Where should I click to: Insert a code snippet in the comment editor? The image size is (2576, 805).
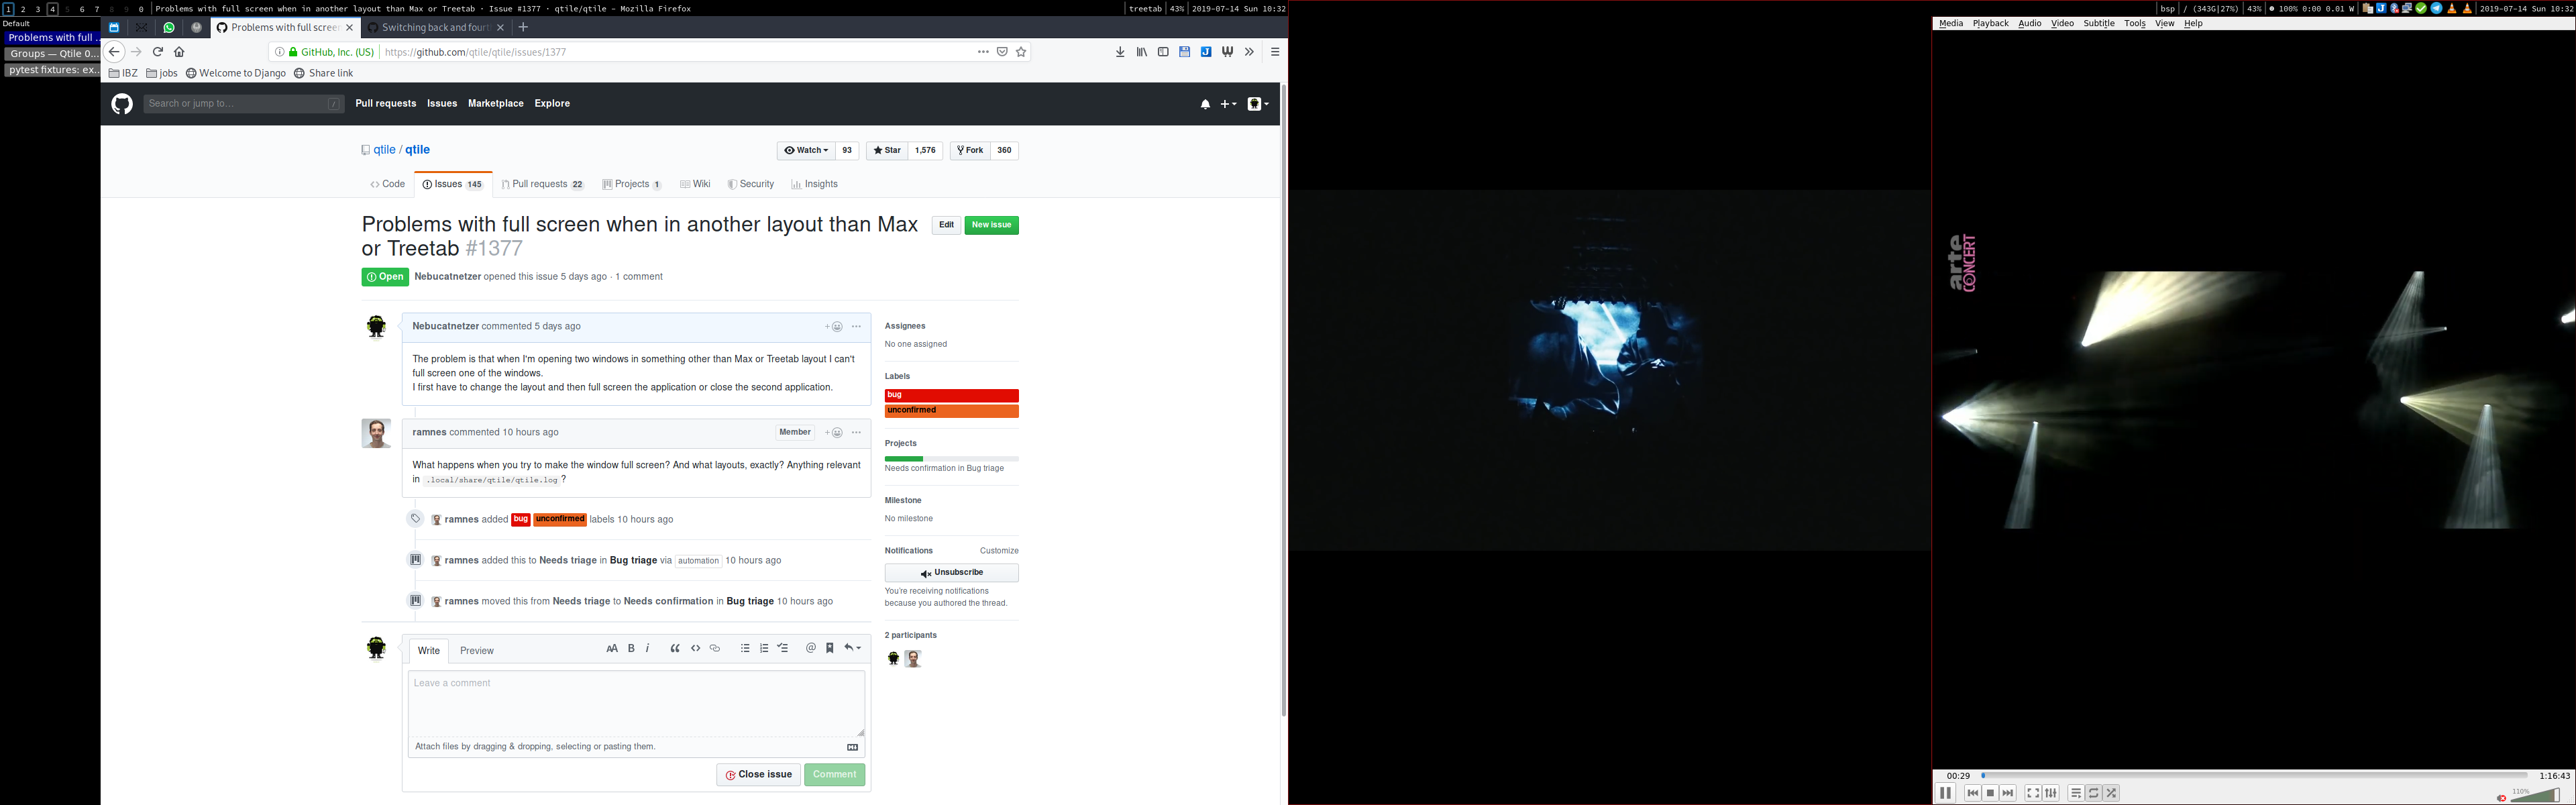(x=696, y=648)
